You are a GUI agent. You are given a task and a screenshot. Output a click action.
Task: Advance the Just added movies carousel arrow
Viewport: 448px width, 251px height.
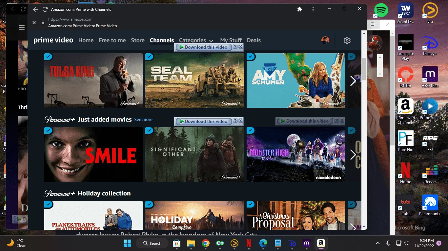[353, 155]
